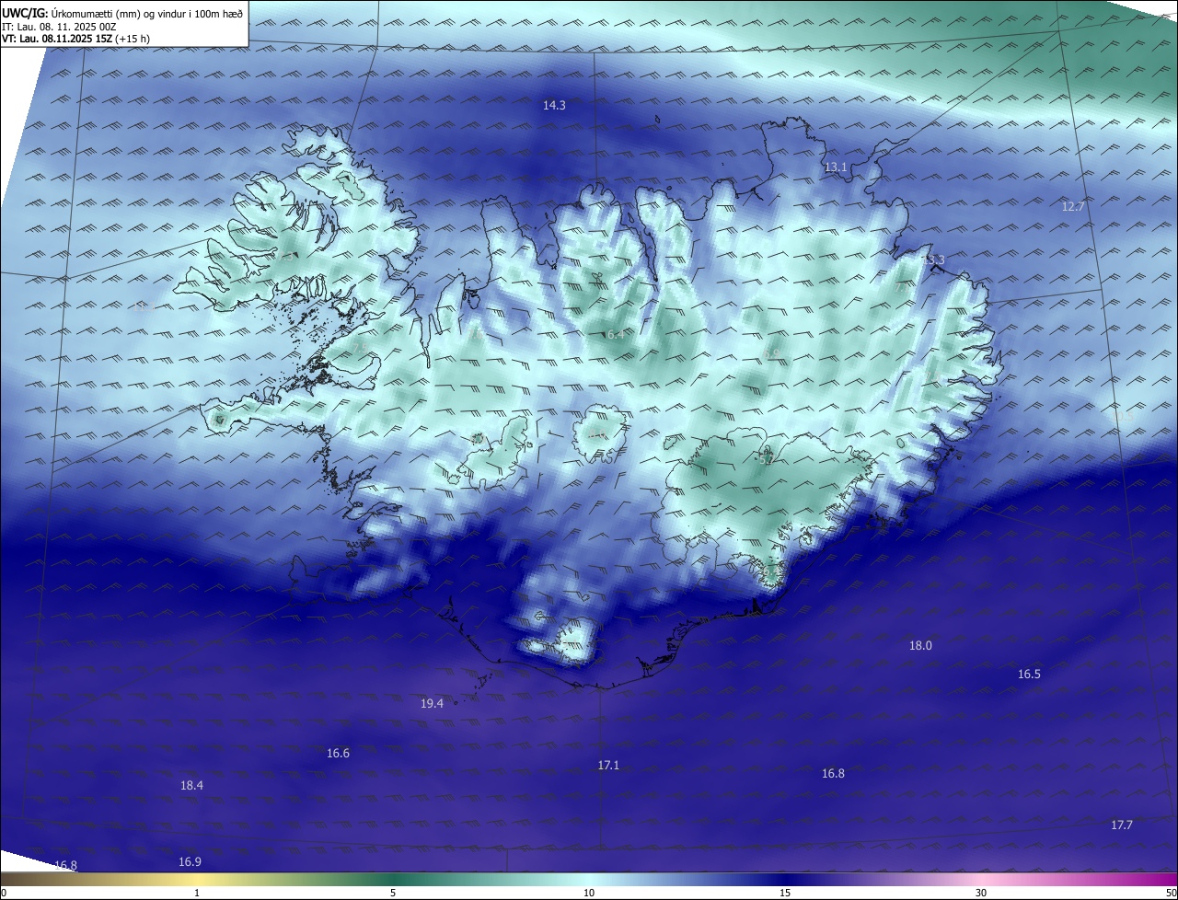Viewport: 1178px width, 900px height.
Task: Click the color scale label 10
Action: coord(589,894)
